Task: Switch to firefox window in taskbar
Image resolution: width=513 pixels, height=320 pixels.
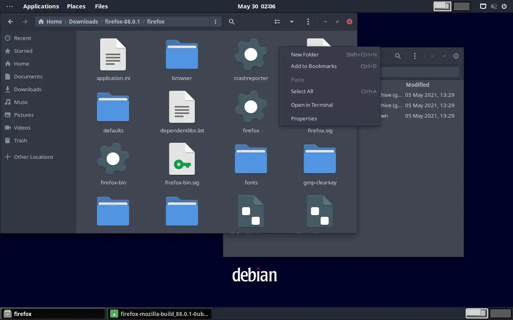Action: 53,314
